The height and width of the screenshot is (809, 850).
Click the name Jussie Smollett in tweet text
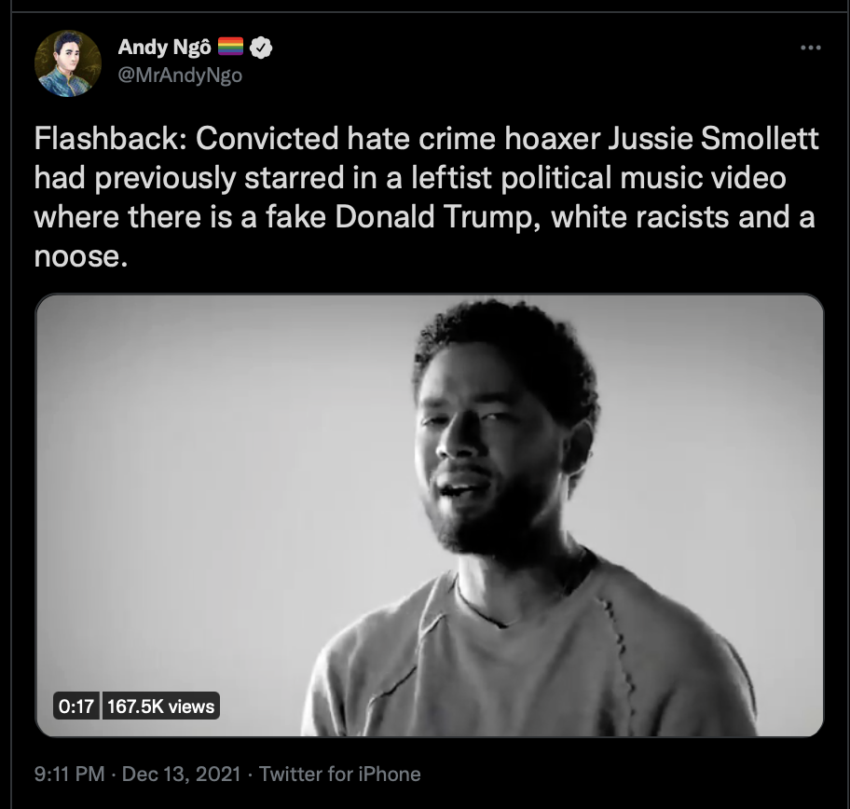tap(713, 138)
